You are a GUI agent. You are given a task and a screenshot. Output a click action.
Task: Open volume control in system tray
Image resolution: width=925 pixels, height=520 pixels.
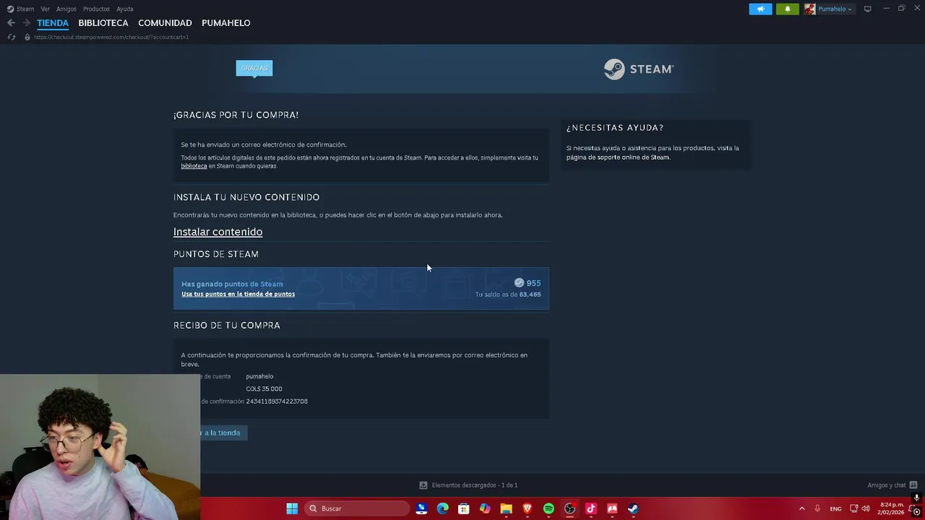(866, 508)
